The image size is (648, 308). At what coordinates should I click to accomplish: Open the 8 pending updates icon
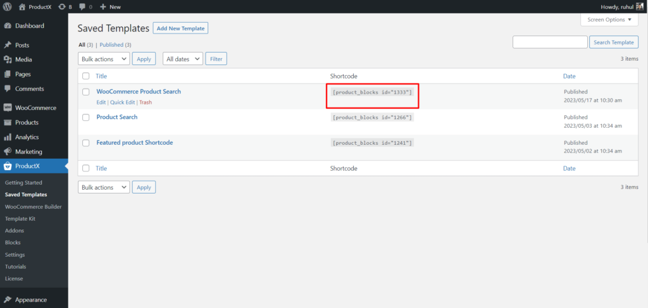62,6
